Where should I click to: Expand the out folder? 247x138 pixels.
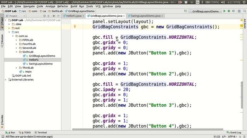coord(9,28)
